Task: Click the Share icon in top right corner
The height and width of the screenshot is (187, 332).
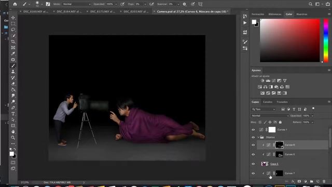Action: tap(327, 4)
